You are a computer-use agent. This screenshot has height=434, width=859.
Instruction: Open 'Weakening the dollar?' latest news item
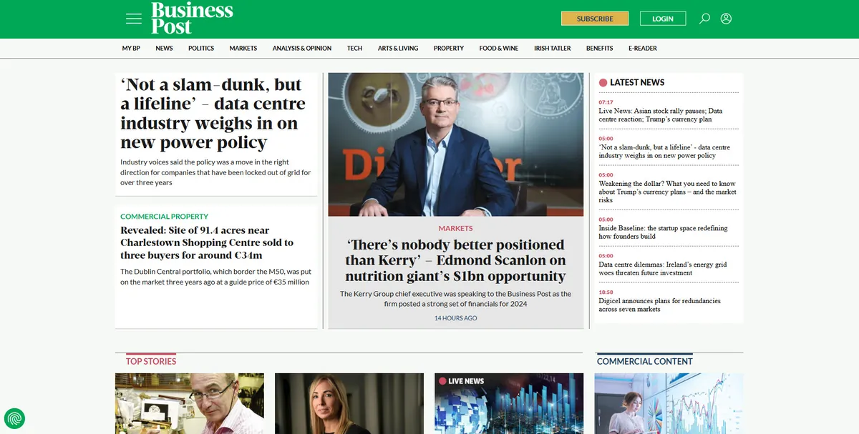[x=668, y=192]
